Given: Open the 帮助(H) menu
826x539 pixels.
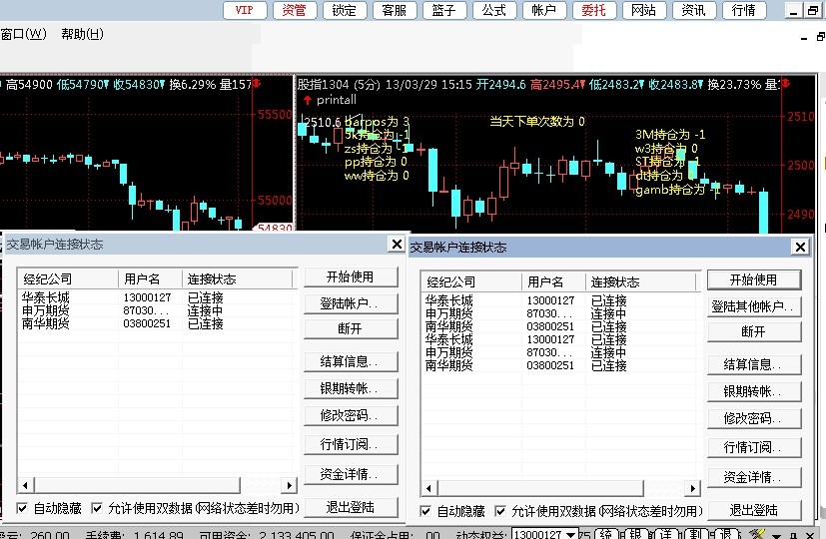Looking at the screenshot, I should [82, 34].
